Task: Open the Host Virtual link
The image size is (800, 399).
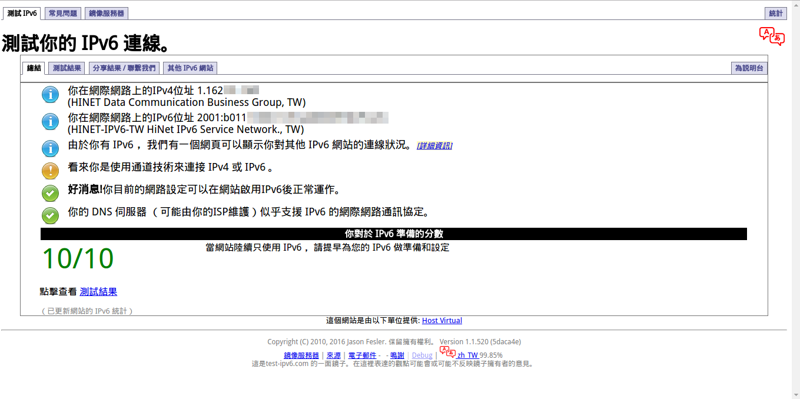Action: click(x=442, y=320)
